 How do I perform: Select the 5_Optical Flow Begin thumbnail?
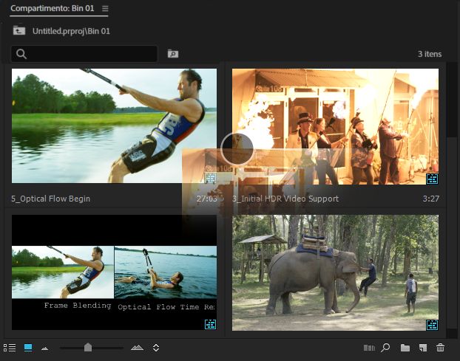(x=114, y=126)
